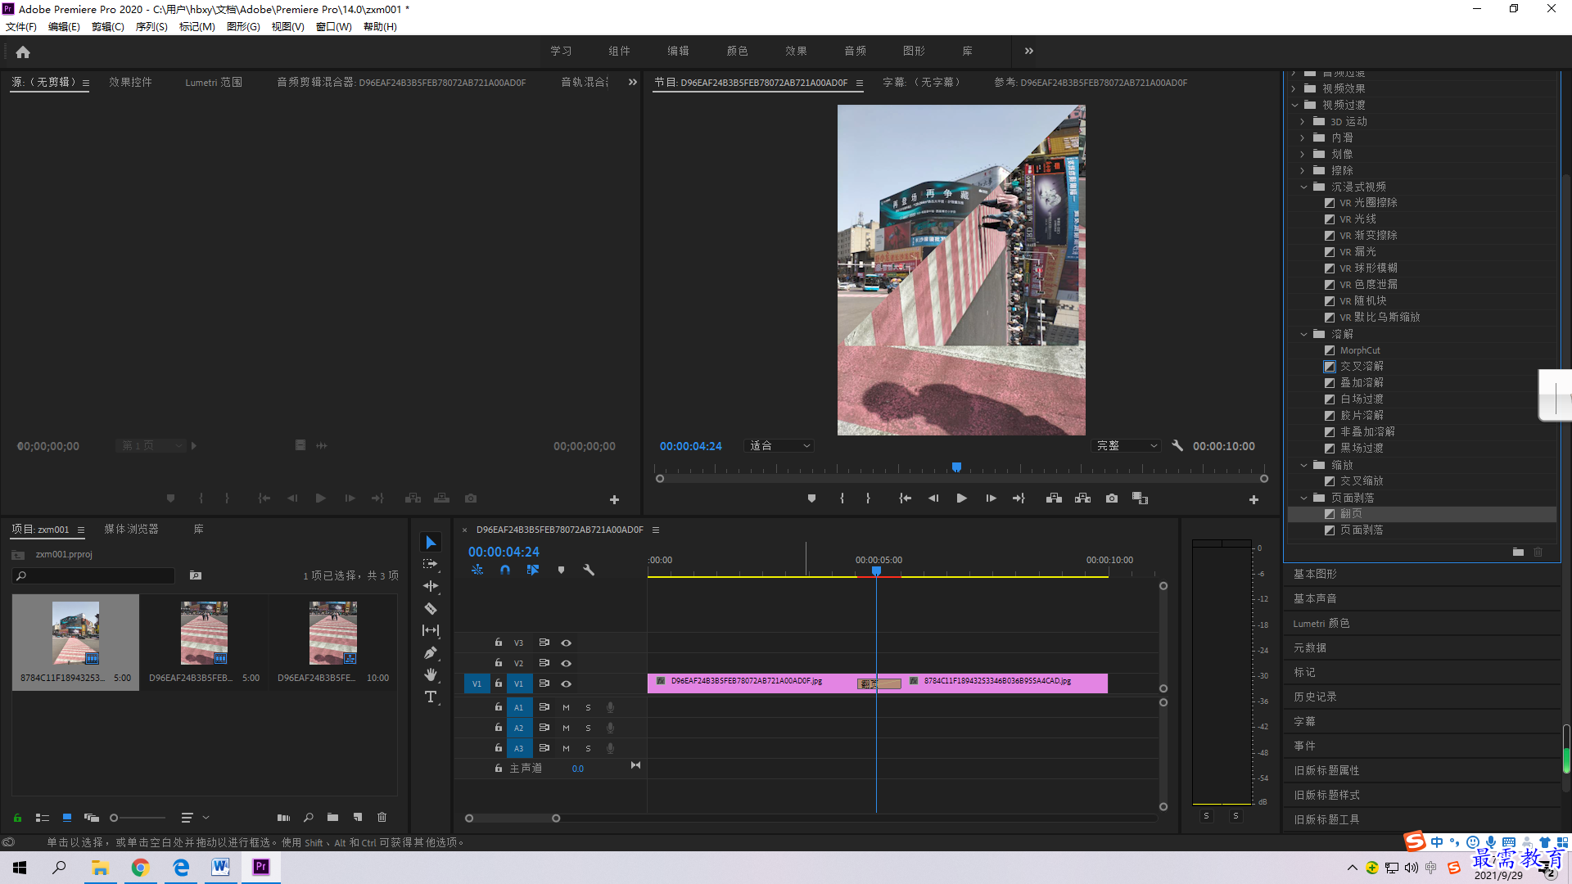Image resolution: width=1572 pixels, height=884 pixels.
Task: Toggle lock on track A3
Action: [x=498, y=747]
